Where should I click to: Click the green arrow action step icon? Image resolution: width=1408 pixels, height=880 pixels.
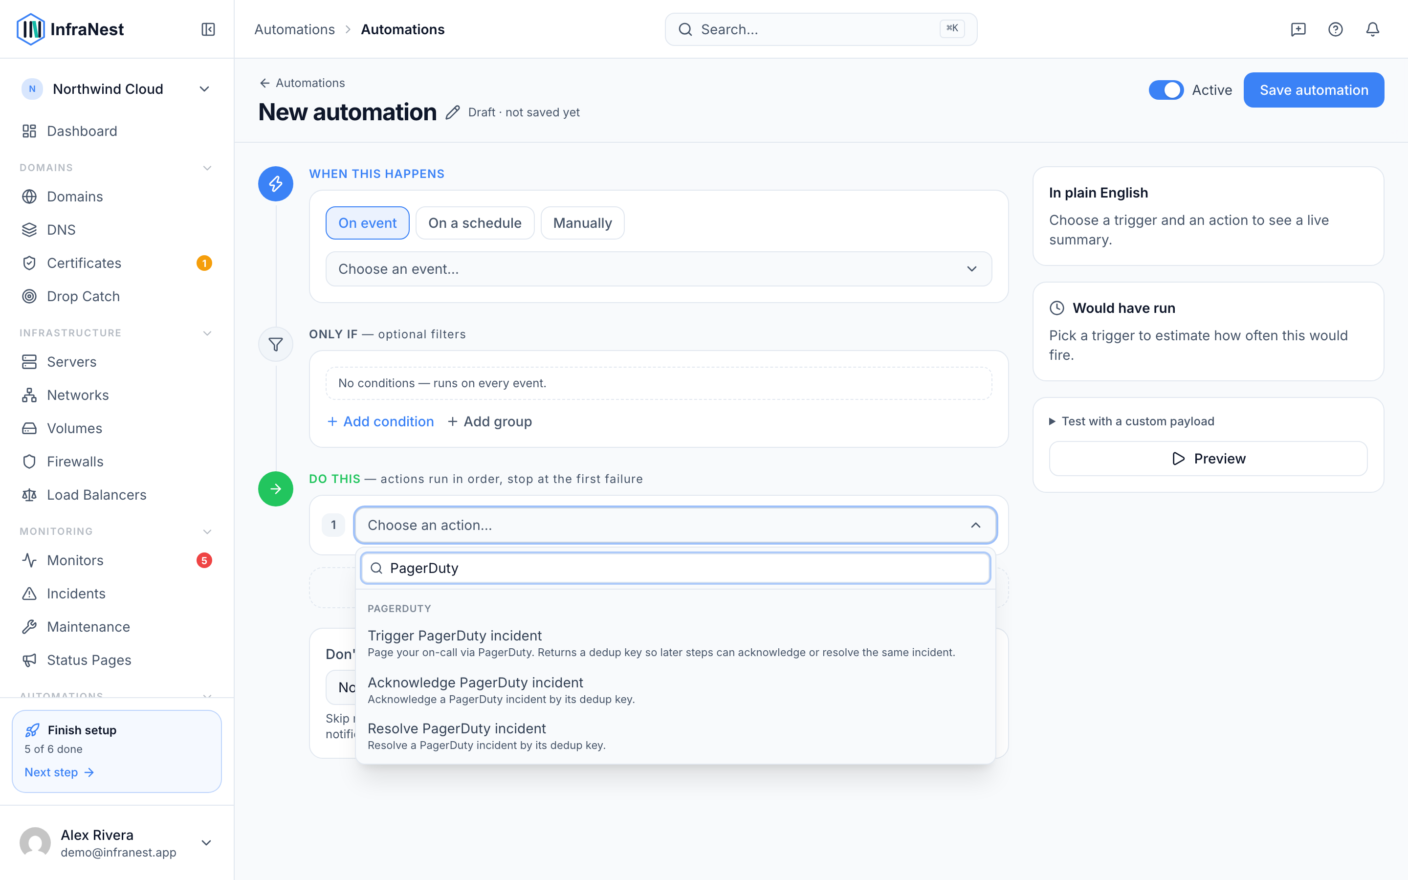point(276,489)
